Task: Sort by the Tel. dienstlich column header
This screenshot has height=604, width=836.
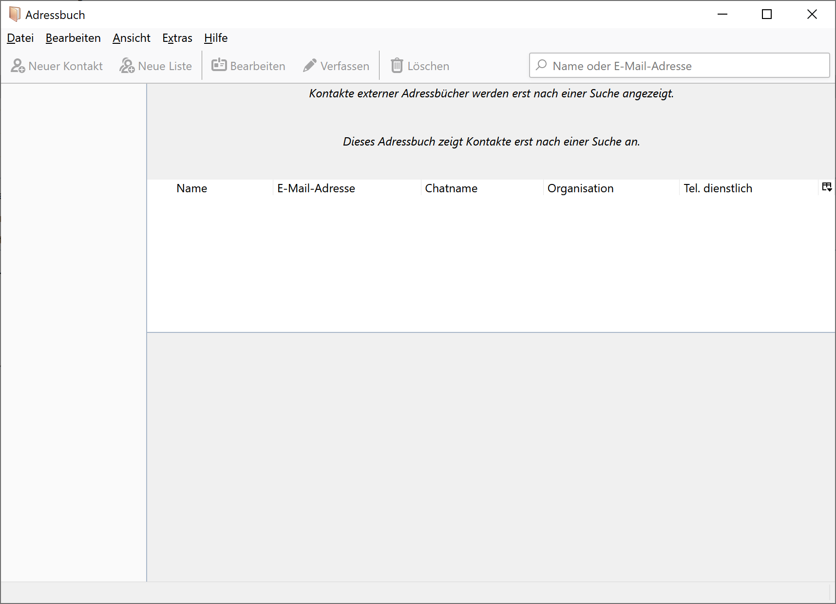Action: coord(749,188)
